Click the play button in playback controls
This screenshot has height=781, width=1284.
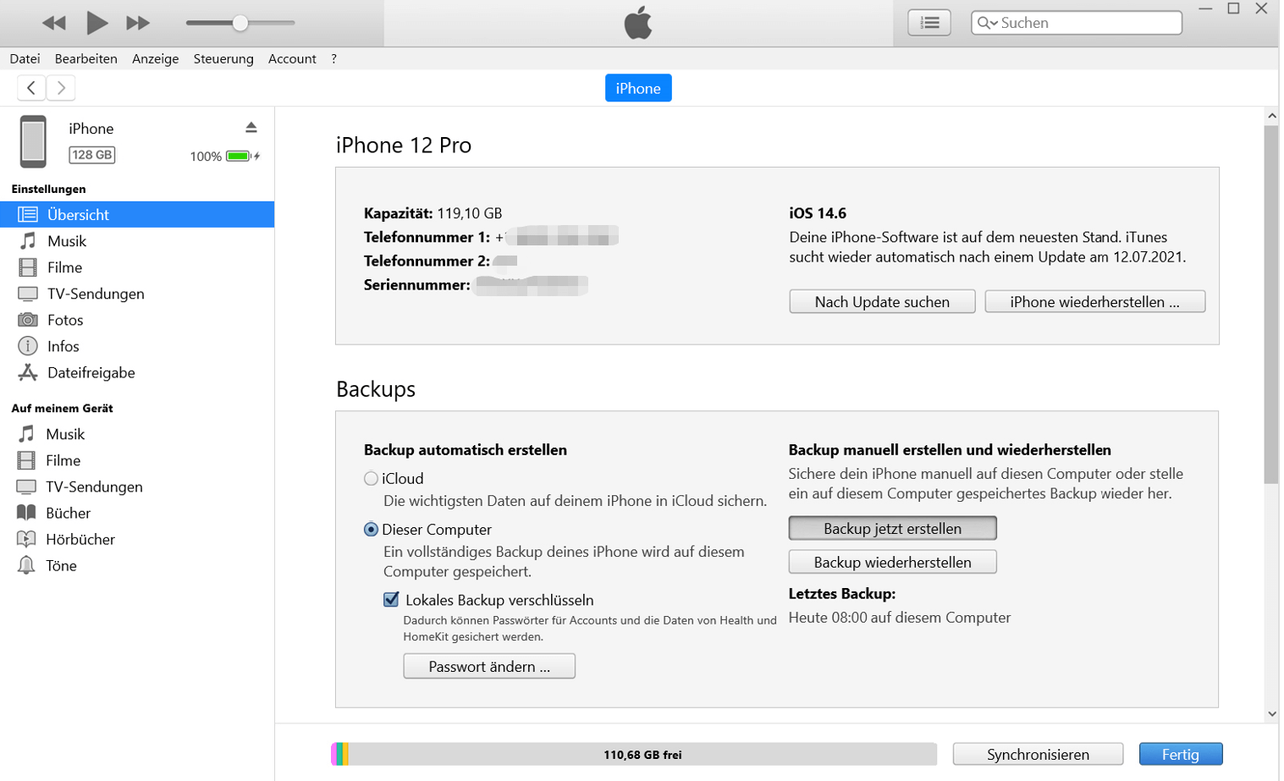(x=96, y=23)
